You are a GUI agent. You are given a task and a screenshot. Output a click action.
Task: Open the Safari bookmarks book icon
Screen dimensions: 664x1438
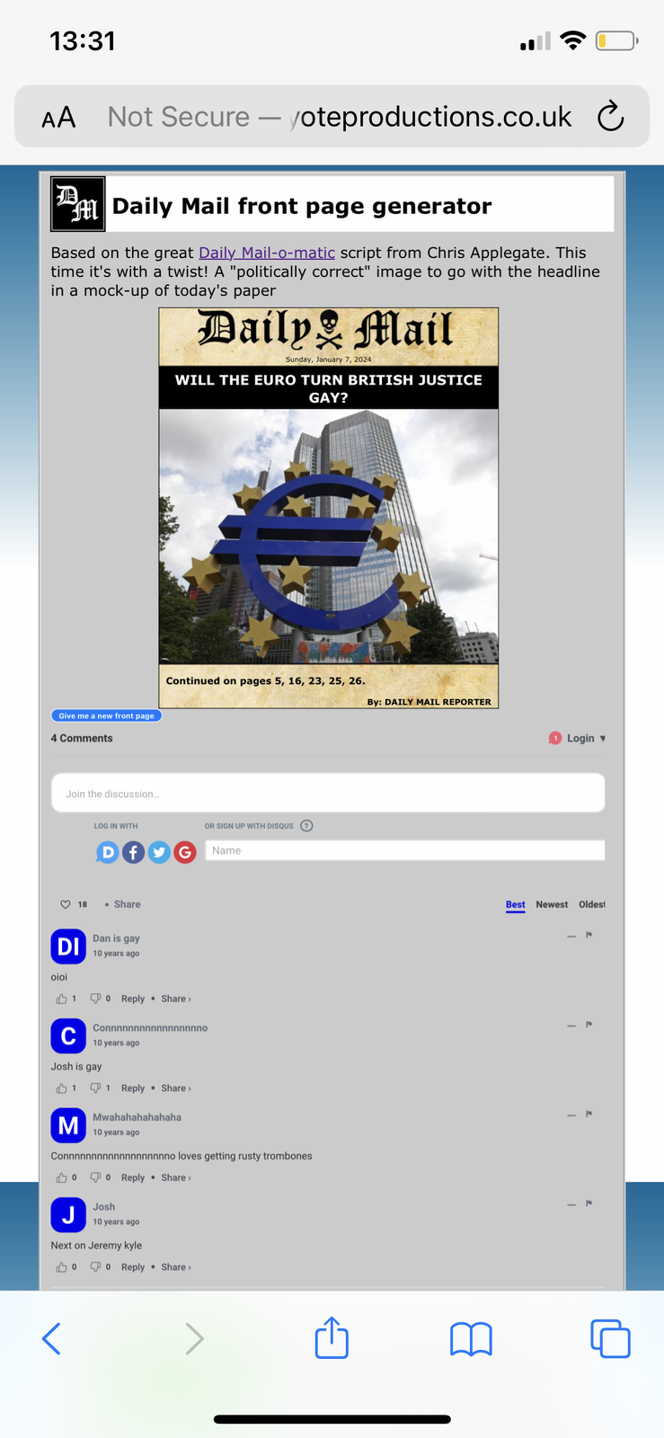(x=471, y=1338)
